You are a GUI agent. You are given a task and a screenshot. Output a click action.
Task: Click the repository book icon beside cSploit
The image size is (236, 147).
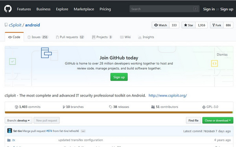6,25
